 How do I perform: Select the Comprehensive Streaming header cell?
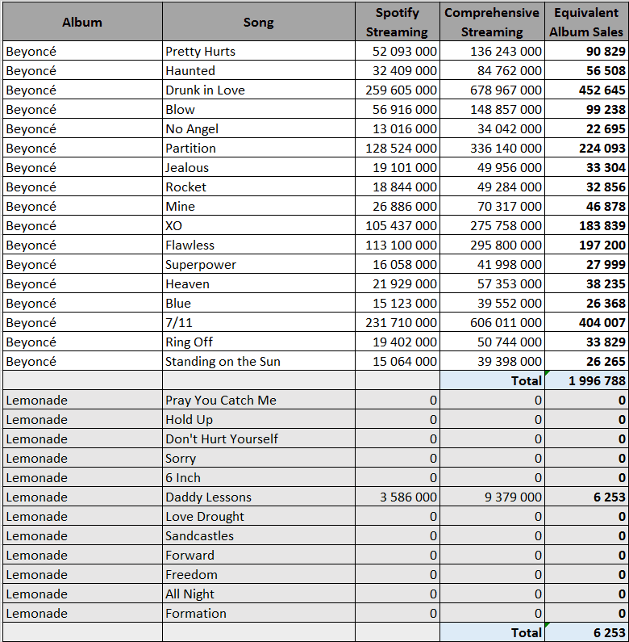tap(492, 22)
